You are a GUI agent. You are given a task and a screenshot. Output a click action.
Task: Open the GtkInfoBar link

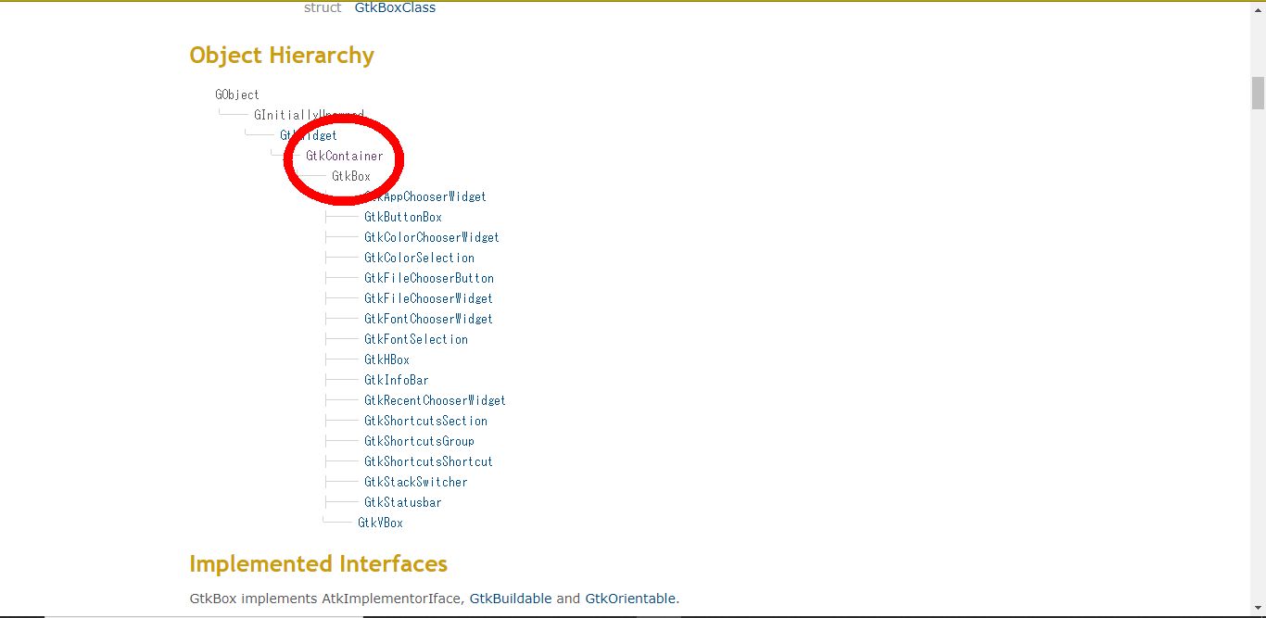pyautogui.click(x=397, y=380)
